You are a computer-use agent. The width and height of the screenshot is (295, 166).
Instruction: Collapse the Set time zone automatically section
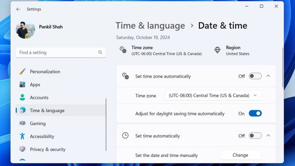click(268, 76)
